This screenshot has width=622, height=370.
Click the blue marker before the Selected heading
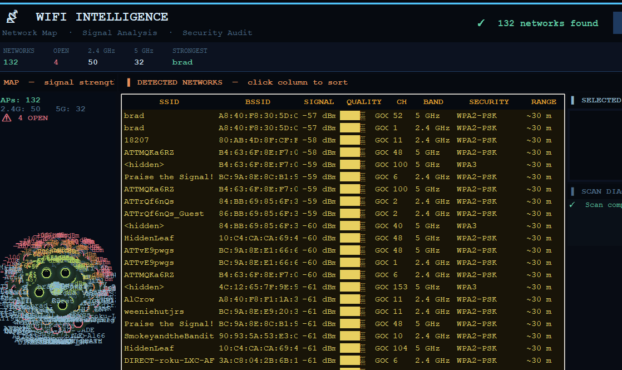(x=572, y=101)
